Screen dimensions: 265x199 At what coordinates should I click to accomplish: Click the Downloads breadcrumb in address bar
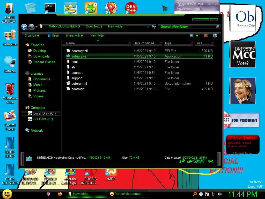(x=94, y=26)
